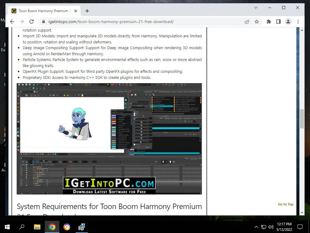This screenshot has height=233, width=310.
Task: Click the 'Deep Image Compositing Support' bullet text
Action: (x=112, y=51)
